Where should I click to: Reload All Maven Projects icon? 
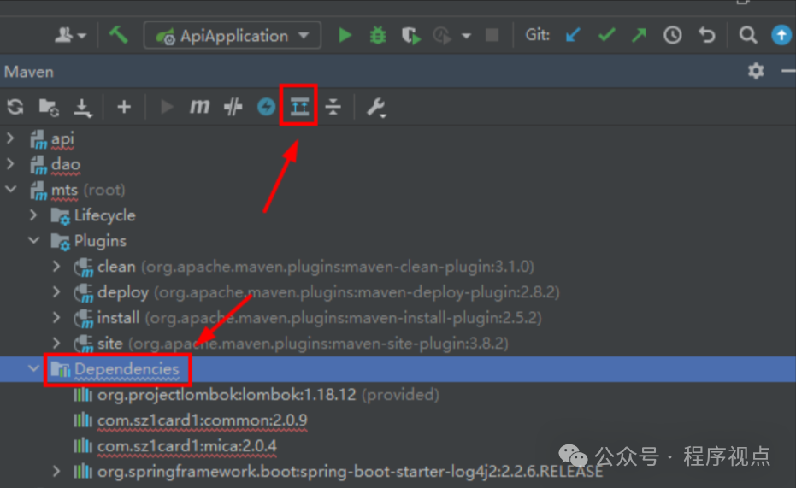(x=15, y=107)
